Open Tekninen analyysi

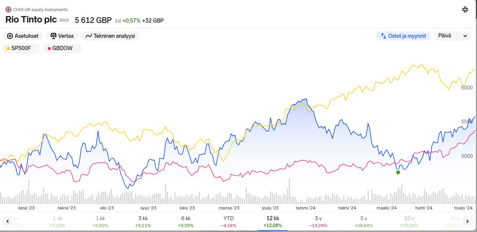110,36
